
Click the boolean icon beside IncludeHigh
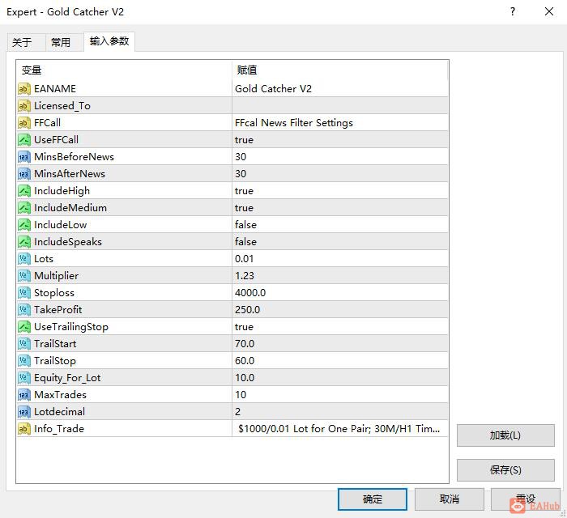pyautogui.click(x=23, y=191)
